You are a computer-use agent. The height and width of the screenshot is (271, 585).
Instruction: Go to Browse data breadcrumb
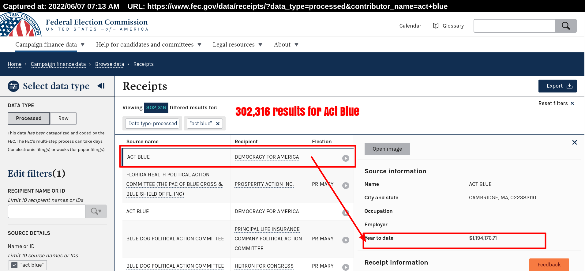coord(110,64)
